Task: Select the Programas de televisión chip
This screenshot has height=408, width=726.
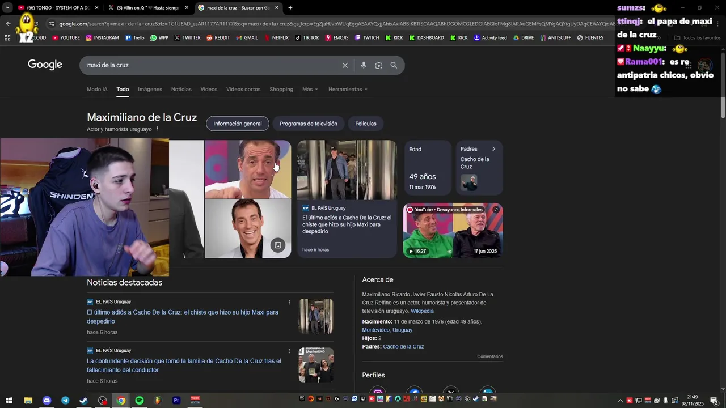Action: pyautogui.click(x=308, y=124)
